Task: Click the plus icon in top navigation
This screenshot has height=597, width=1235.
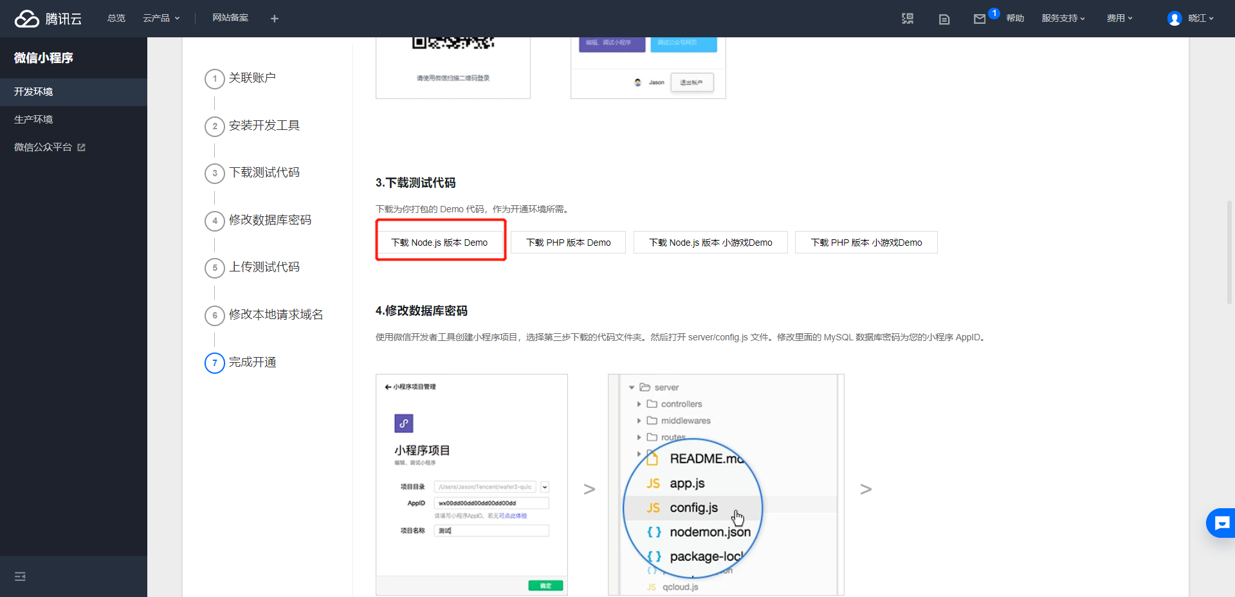Action: pos(275,19)
